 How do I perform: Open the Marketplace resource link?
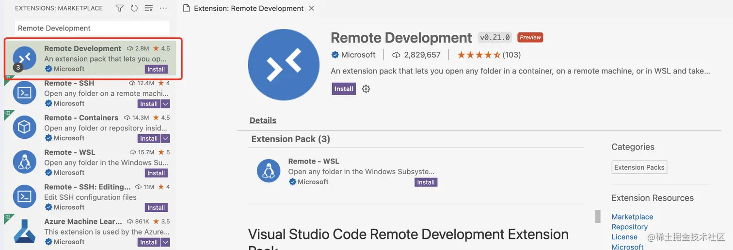click(632, 217)
